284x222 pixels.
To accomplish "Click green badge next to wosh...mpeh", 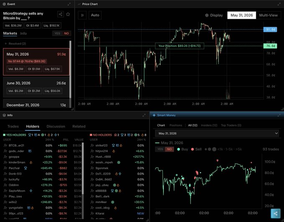I will [x=119, y=163].
